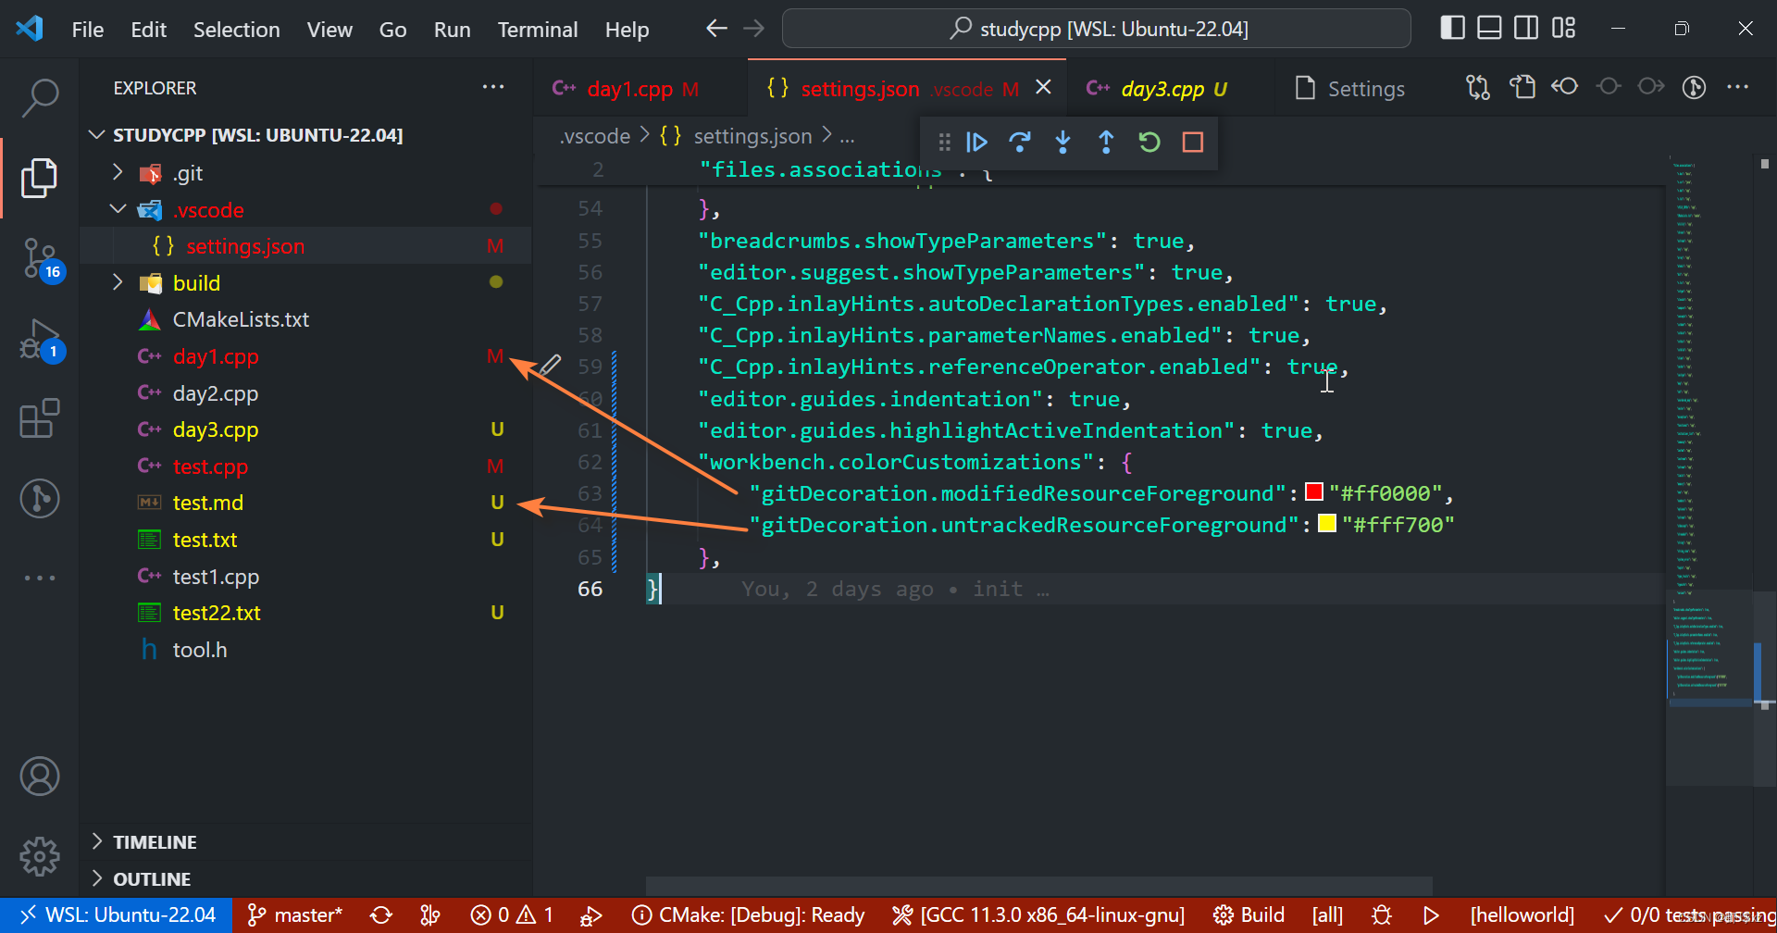
Task: Click CMake debug bug icon in status bar
Action: point(1382,915)
